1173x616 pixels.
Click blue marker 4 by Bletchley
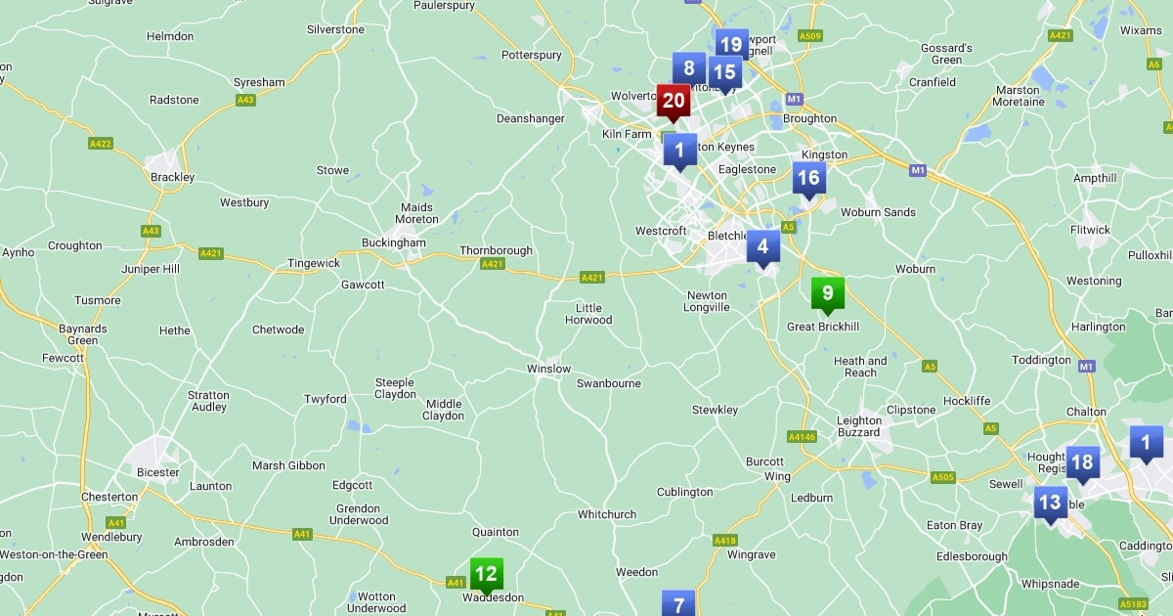(x=762, y=248)
